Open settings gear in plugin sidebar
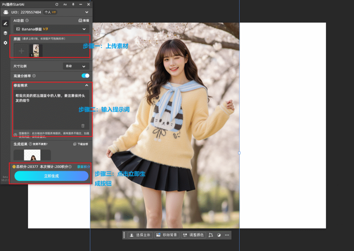This screenshot has height=251, width=354. tap(5, 43)
